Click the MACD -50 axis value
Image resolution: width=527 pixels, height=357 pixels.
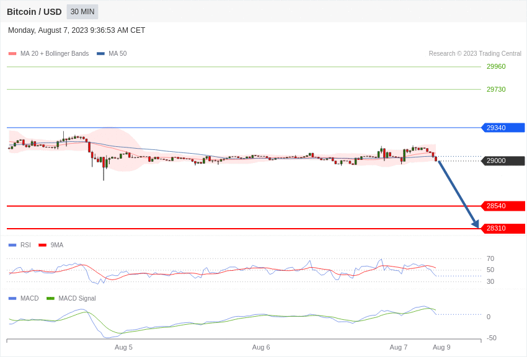(492, 338)
